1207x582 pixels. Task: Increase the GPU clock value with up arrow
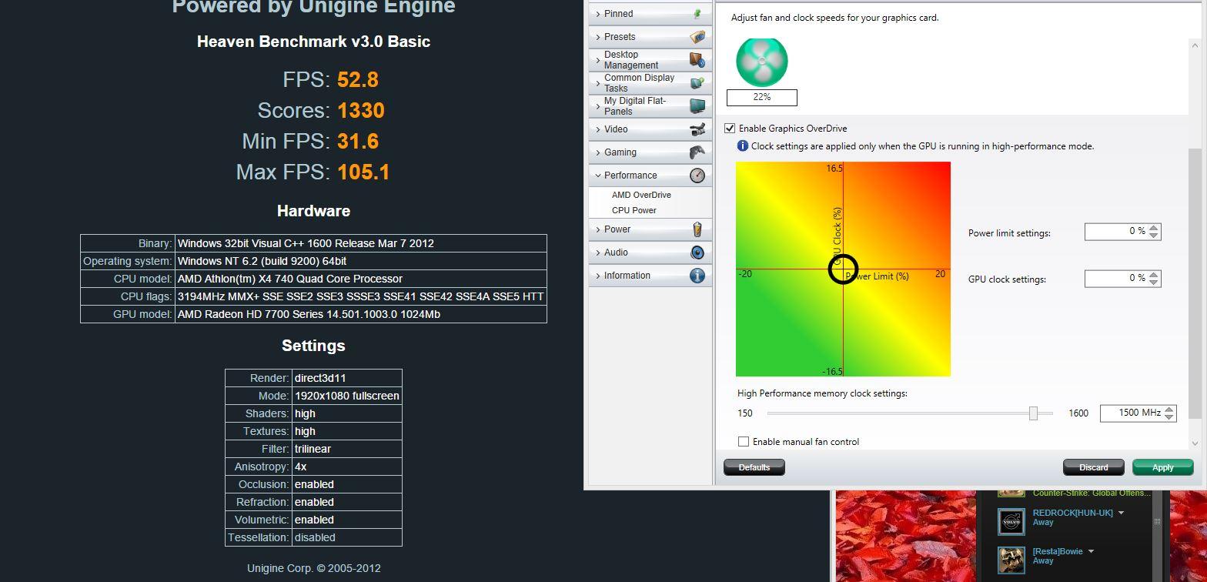tap(1154, 274)
